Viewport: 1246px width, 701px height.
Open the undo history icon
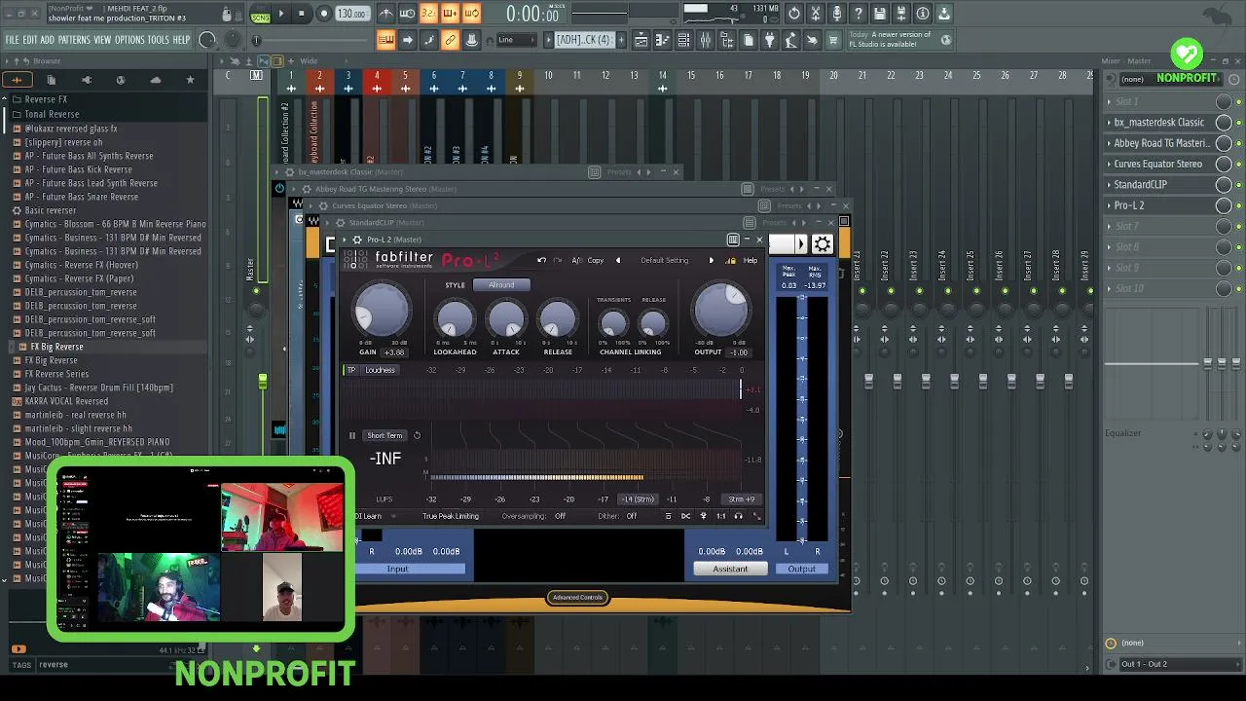tap(794, 14)
